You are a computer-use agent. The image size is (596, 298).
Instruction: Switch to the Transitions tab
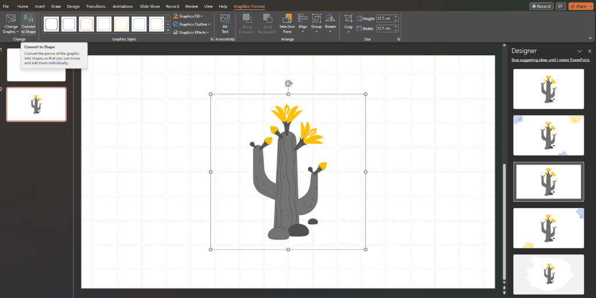pos(95,6)
